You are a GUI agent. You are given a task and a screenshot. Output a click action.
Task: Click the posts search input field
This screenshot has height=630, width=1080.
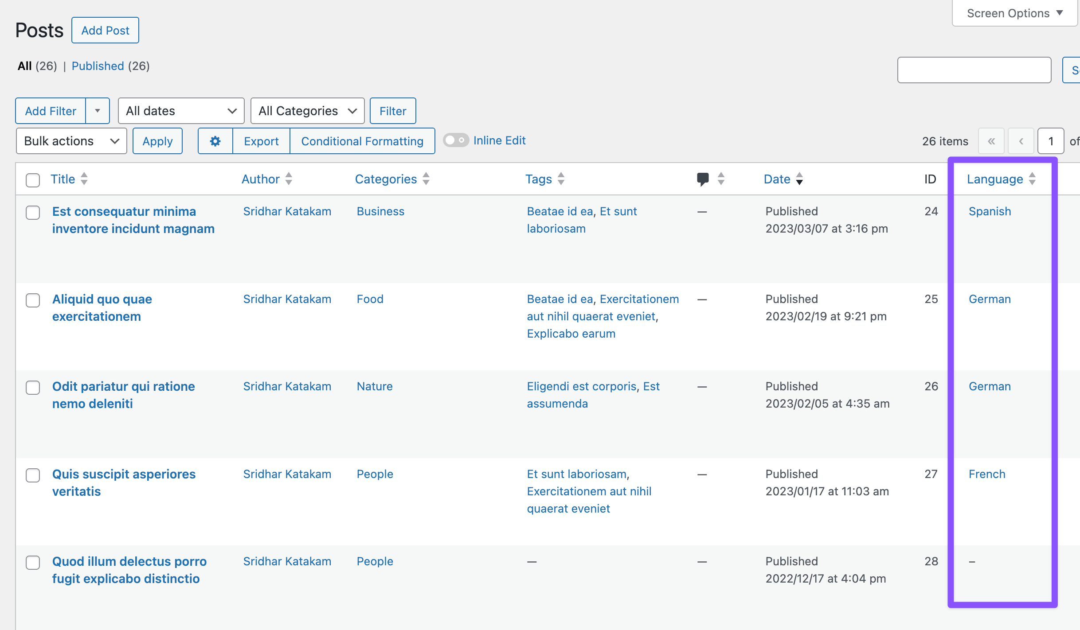pyautogui.click(x=974, y=70)
